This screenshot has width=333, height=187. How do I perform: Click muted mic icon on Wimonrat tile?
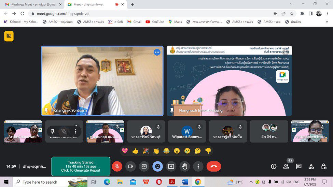click(x=64, y=132)
